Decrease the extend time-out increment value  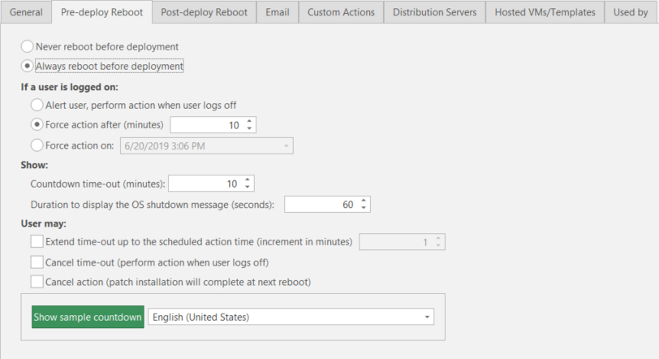click(x=438, y=245)
